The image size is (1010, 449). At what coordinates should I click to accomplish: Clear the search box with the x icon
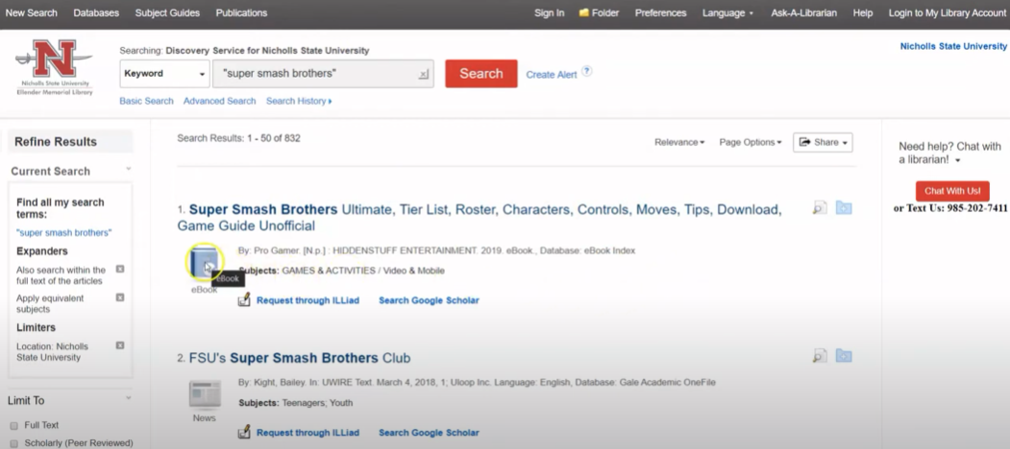(x=423, y=75)
